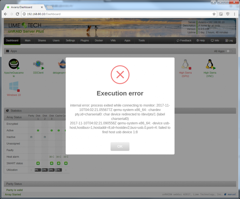Open the Tools tab
This screenshot has height=199, width=240.
(x=141, y=41)
